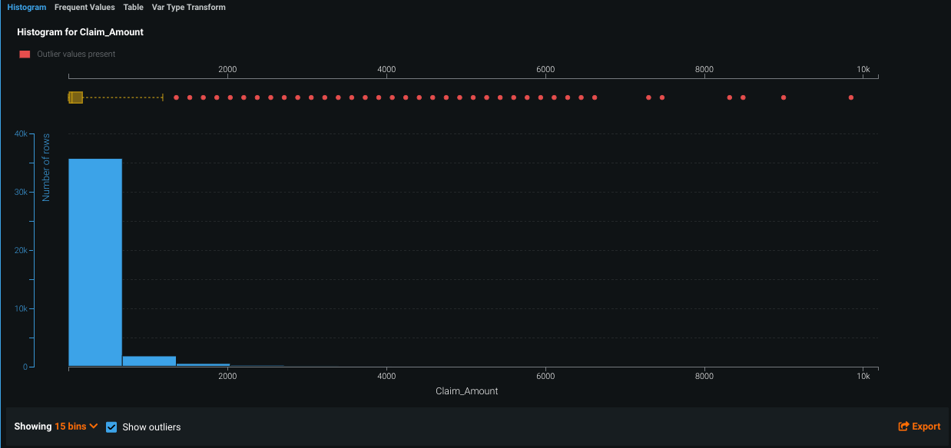Image resolution: width=951 pixels, height=448 pixels.
Task: Select the Var Type Transform tab
Action: pos(188,7)
